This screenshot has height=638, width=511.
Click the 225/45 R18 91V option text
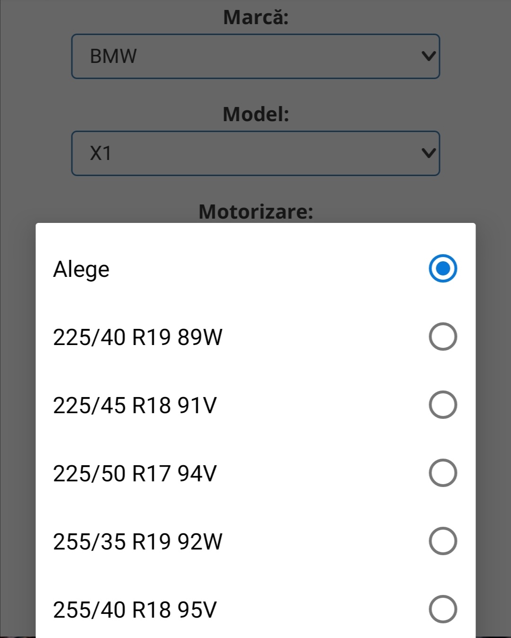tap(135, 406)
